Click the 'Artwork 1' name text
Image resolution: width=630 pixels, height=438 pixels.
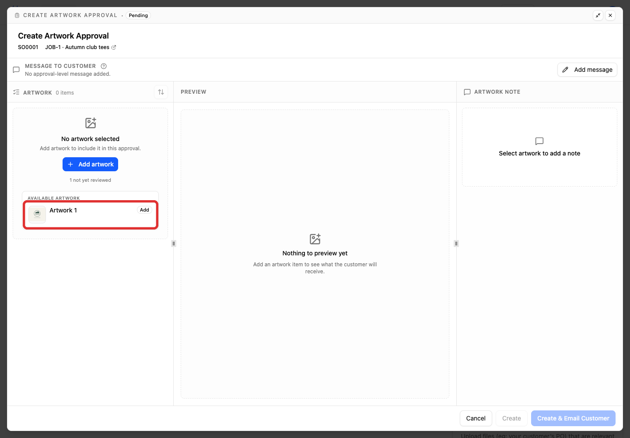[x=63, y=210]
